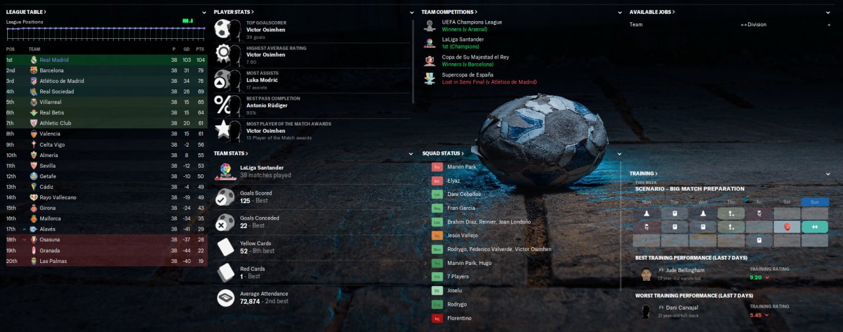
Task: Click the Best Pass Completion percent icon
Action: click(x=228, y=106)
